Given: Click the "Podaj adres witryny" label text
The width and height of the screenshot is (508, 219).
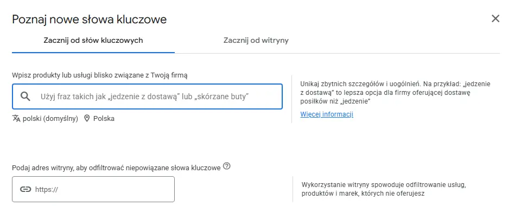Looking at the screenshot, I should pos(116,168).
